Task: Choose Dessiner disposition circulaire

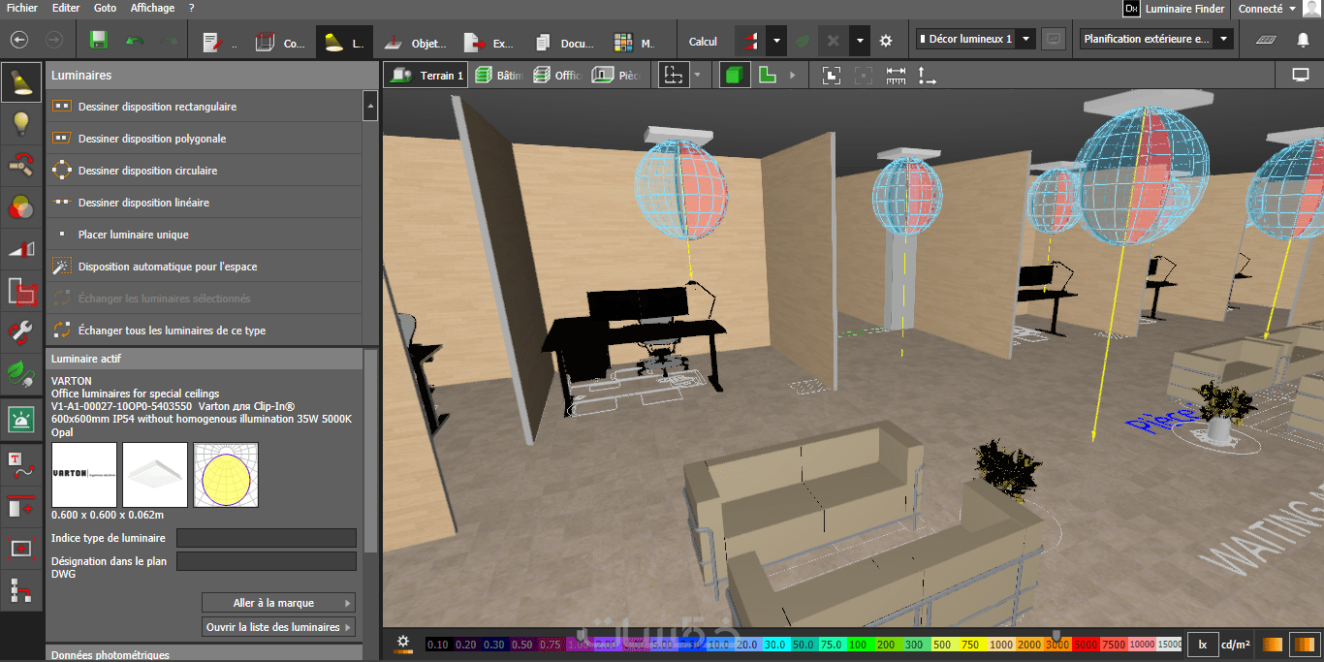Action: coord(204,171)
